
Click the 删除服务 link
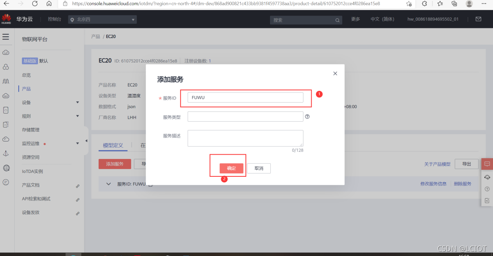coord(463,184)
